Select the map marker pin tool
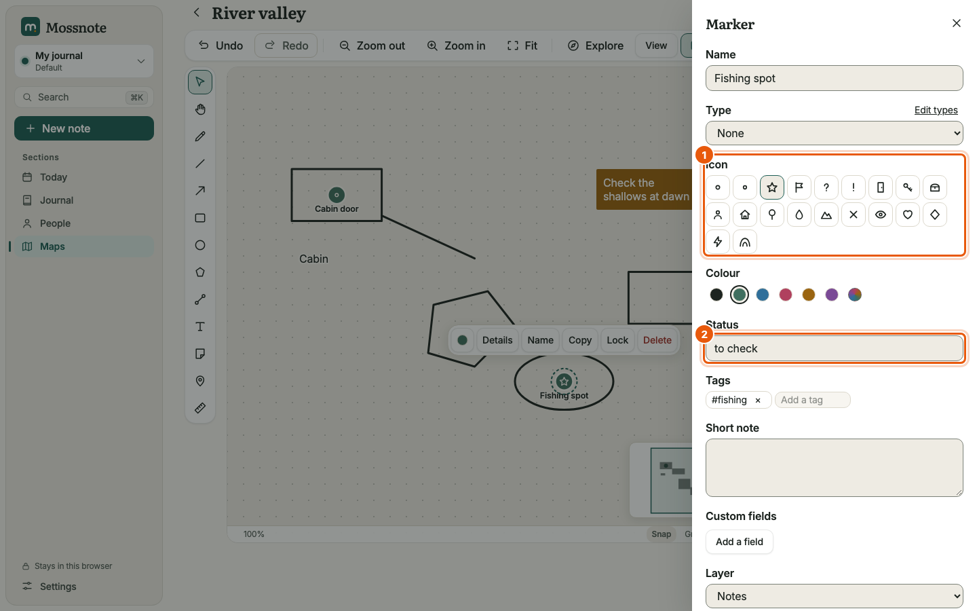 pyautogui.click(x=200, y=381)
